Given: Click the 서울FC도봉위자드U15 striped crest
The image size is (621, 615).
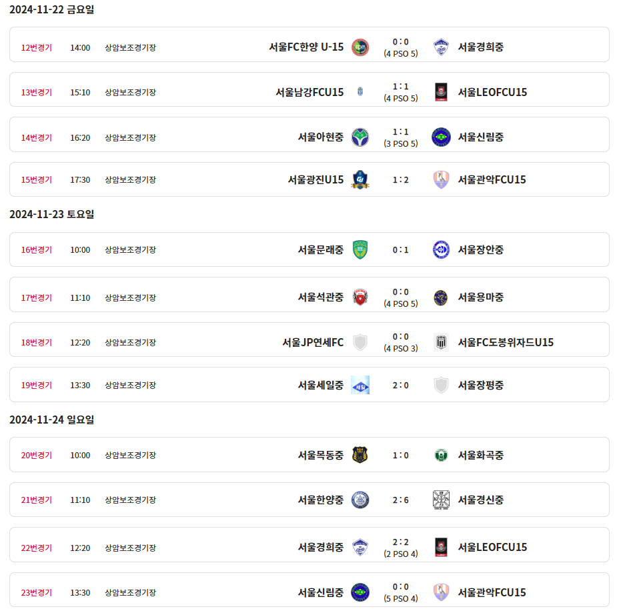Looking at the screenshot, I should coord(441,342).
